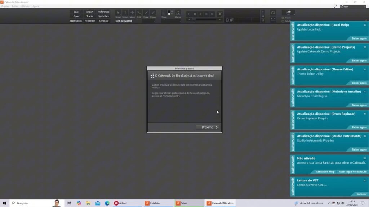
Task: Switch to the Erase tool
Action: coord(153,14)
